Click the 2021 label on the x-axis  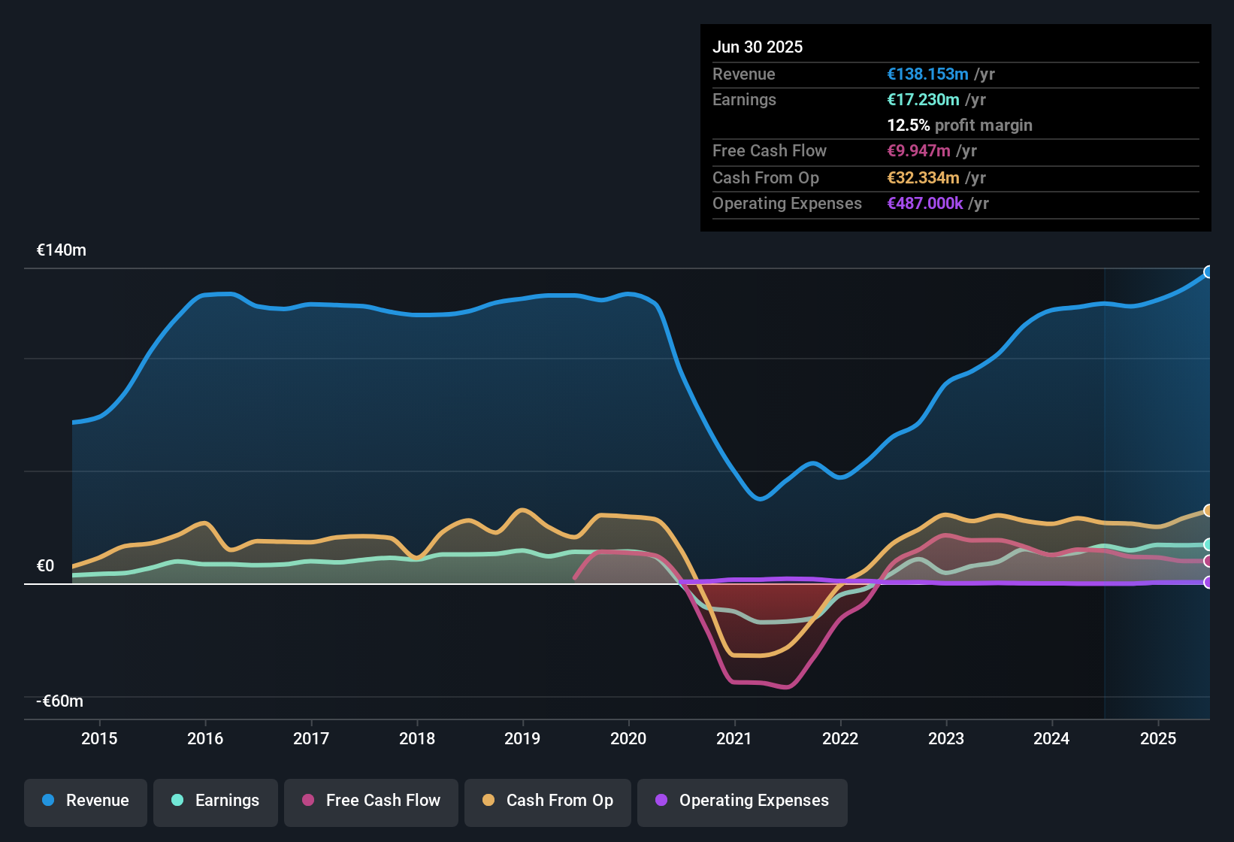734,739
